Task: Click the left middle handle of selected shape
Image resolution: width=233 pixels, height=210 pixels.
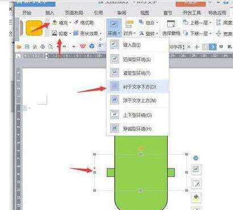Action: coord(95,172)
